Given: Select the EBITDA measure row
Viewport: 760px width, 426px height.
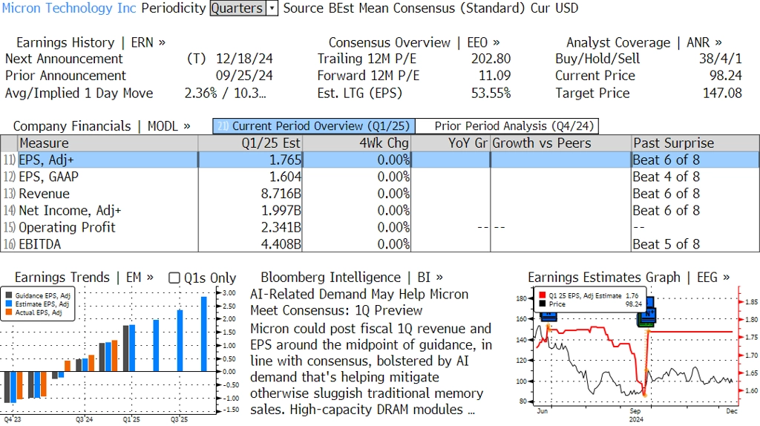Looking at the screenshot, I should pyautogui.click(x=380, y=244).
